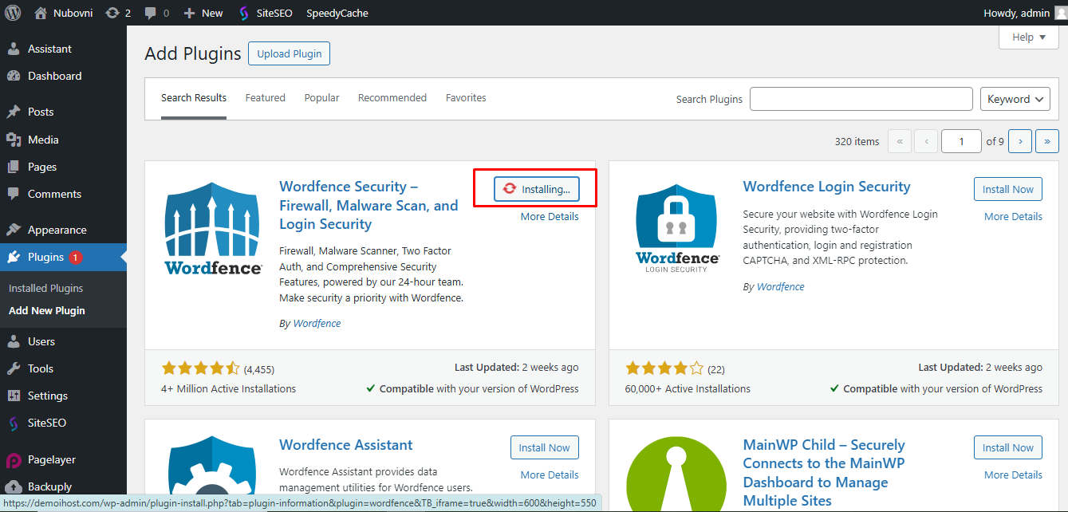Expand the Help panel dropdown
Image resolution: width=1068 pixels, height=512 pixels.
click(1029, 37)
